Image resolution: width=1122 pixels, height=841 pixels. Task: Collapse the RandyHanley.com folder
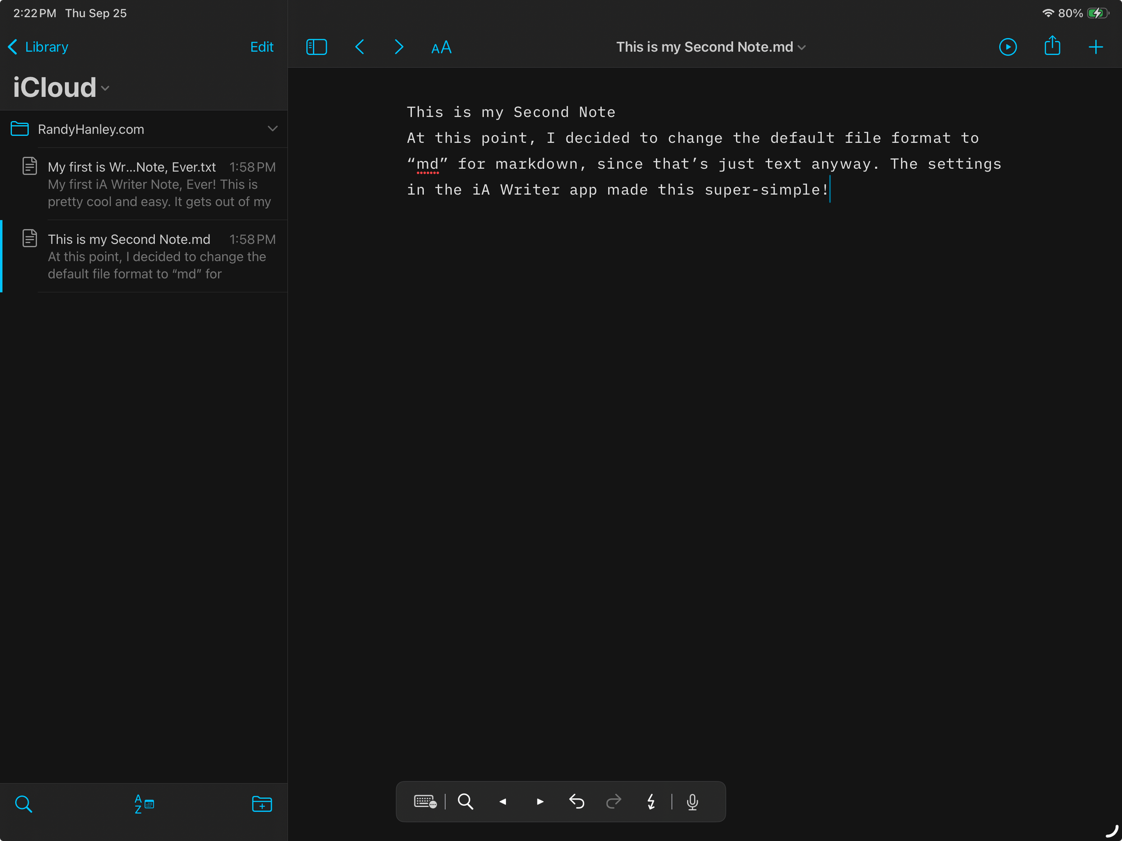pyautogui.click(x=273, y=129)
